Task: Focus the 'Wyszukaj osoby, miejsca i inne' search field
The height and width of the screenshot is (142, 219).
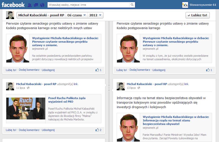Action: [x=89, y=5]
